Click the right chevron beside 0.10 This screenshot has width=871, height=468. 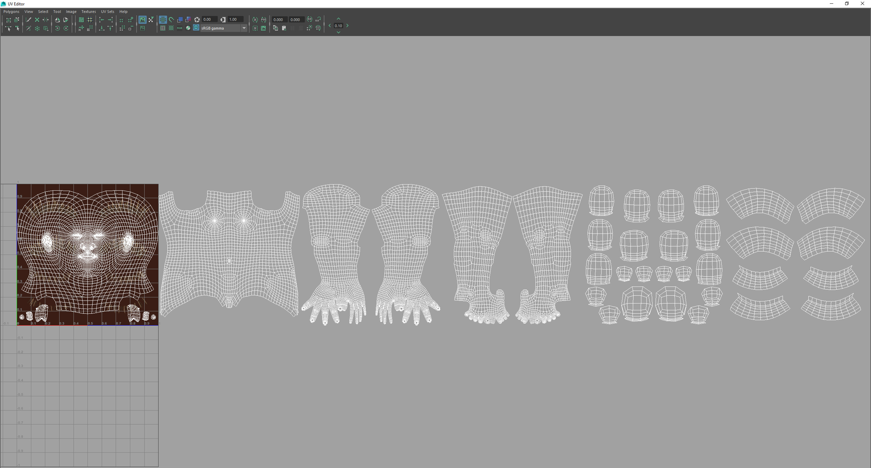click(x=347, y=26)
